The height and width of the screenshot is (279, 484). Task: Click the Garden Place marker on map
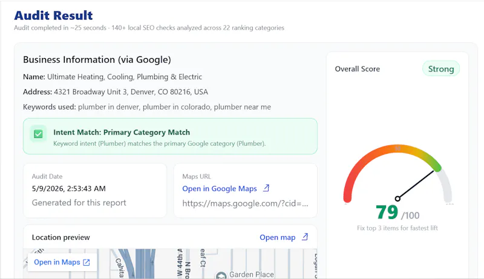pyautogui.click(x=221, y=275)
